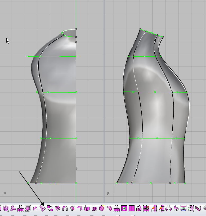The height and width of the screenshot is (216, 206).
Task: Click the curved surface with white arrow icon
Action: [109, 208]
